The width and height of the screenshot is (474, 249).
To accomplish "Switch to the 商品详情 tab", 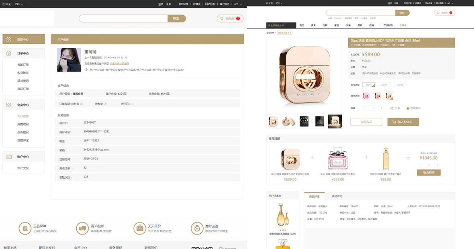I will coord(315,196).
